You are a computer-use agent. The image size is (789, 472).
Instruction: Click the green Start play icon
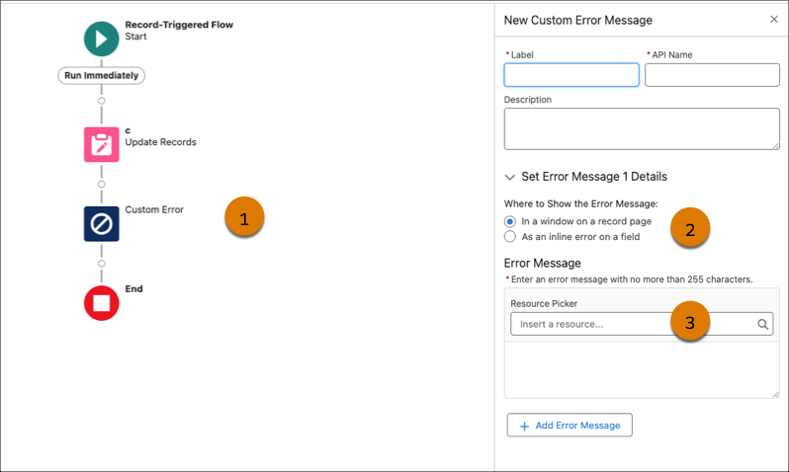tap(101, 39)
